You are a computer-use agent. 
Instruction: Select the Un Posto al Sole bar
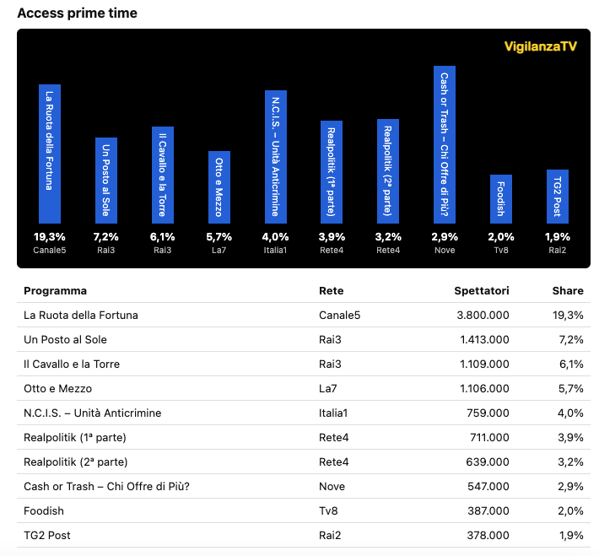(106, 181)
